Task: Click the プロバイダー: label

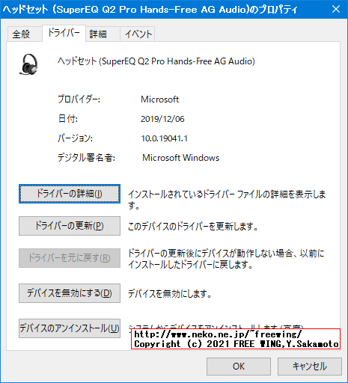Action: point(79,99)
